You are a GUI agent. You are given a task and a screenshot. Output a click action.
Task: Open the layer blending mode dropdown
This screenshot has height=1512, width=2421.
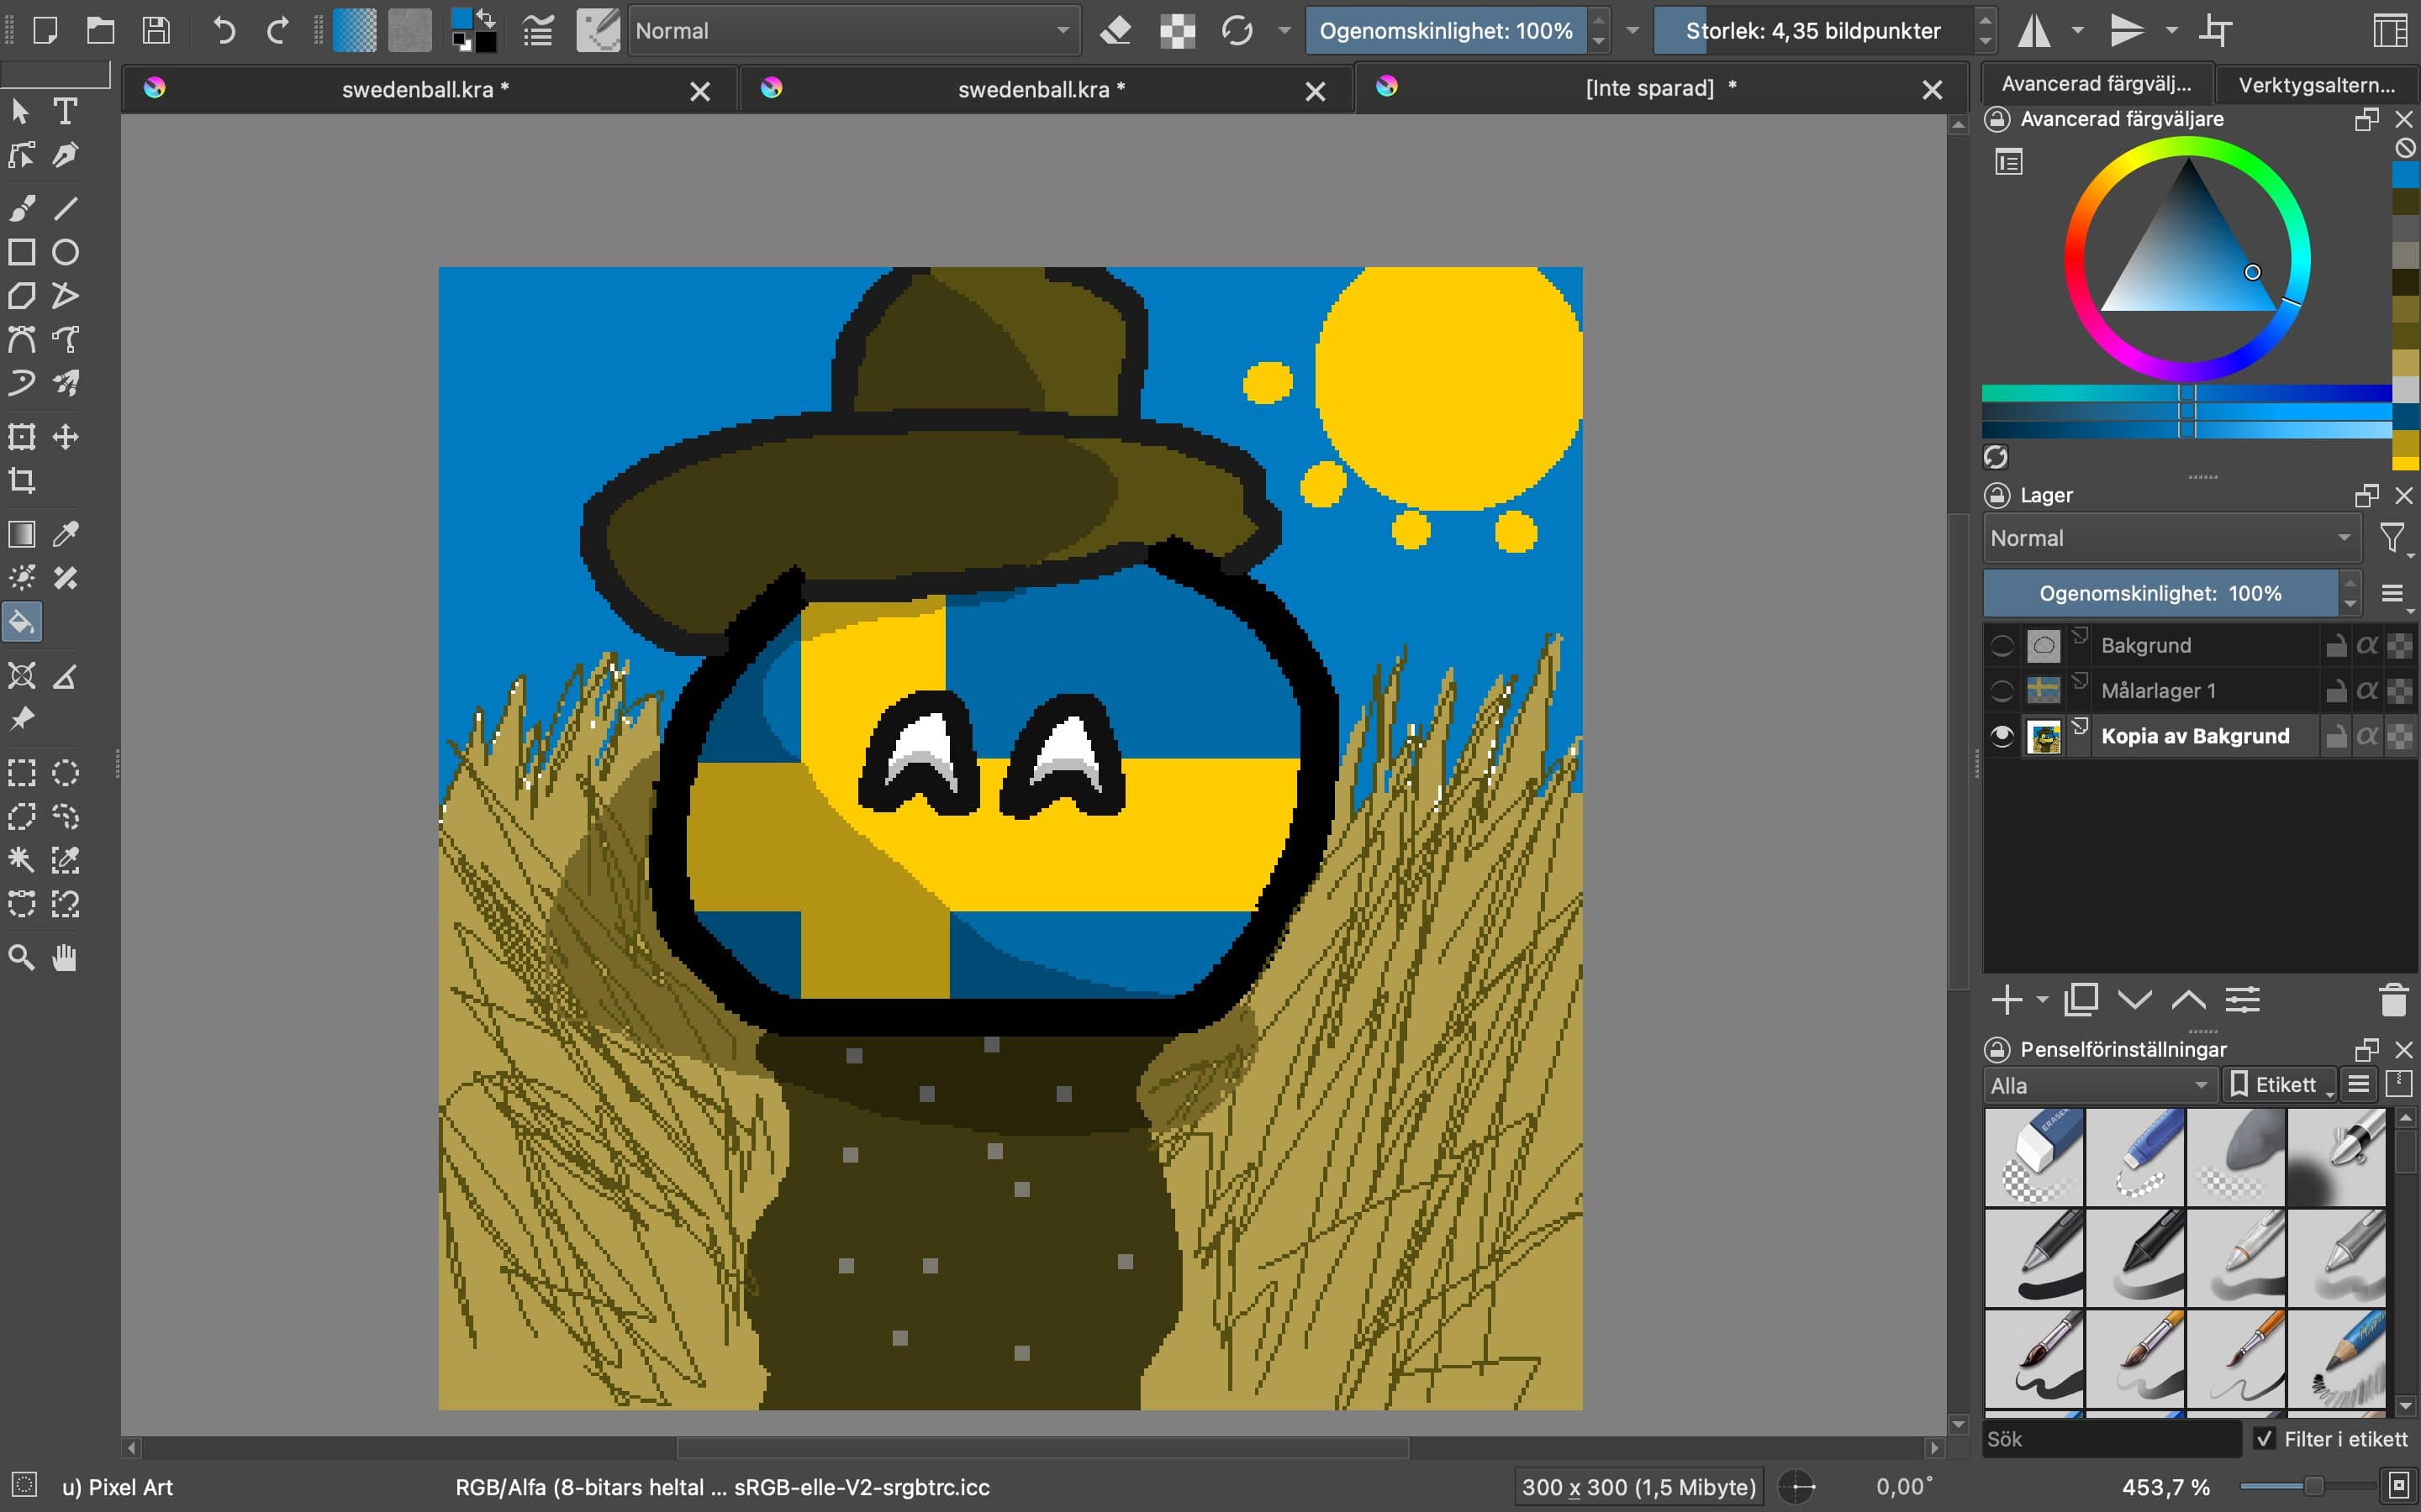pyautogui.click(x=2170, y=538)
